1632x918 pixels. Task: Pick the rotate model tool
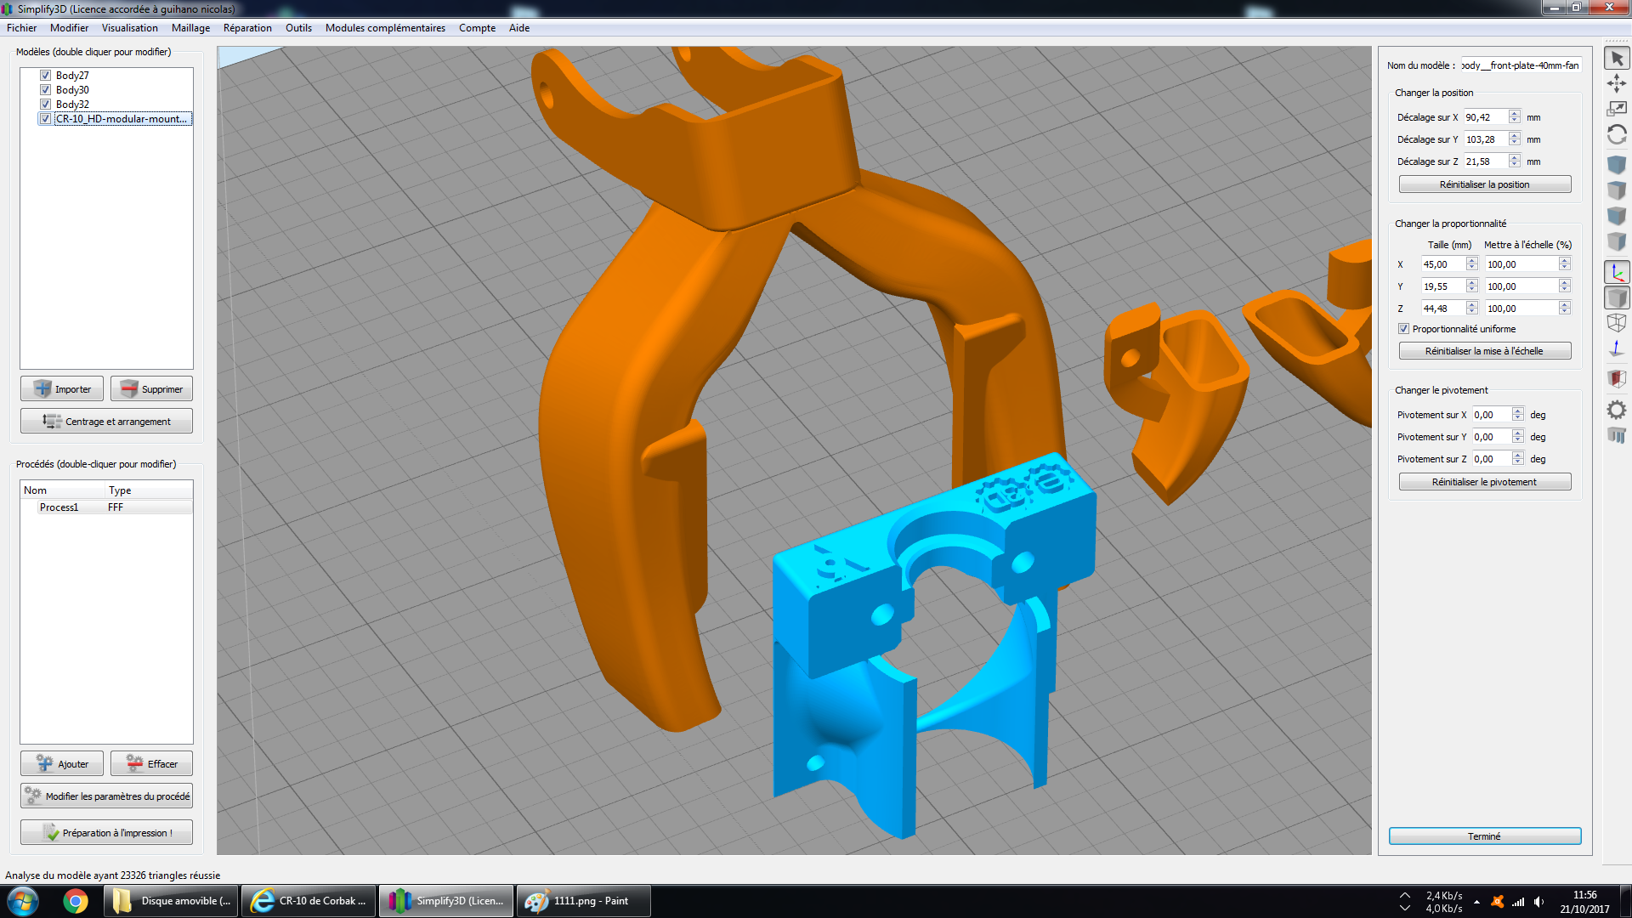click(1617, 134)
